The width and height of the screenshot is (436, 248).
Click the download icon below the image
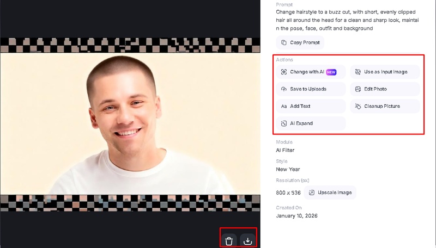pos(247,240)
